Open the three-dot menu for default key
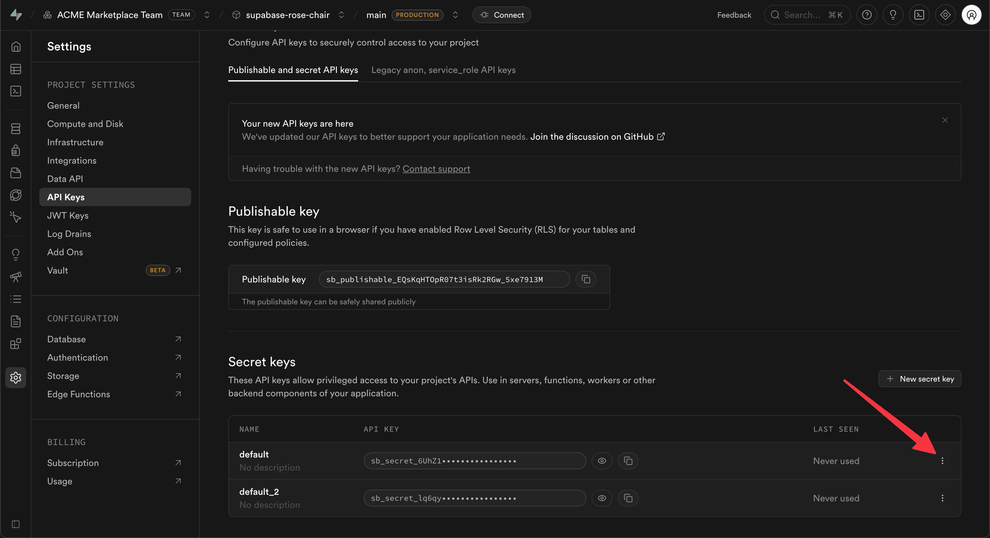Viewport: 990px width, 538px height. pyautogui.click(x=942, y=461)
